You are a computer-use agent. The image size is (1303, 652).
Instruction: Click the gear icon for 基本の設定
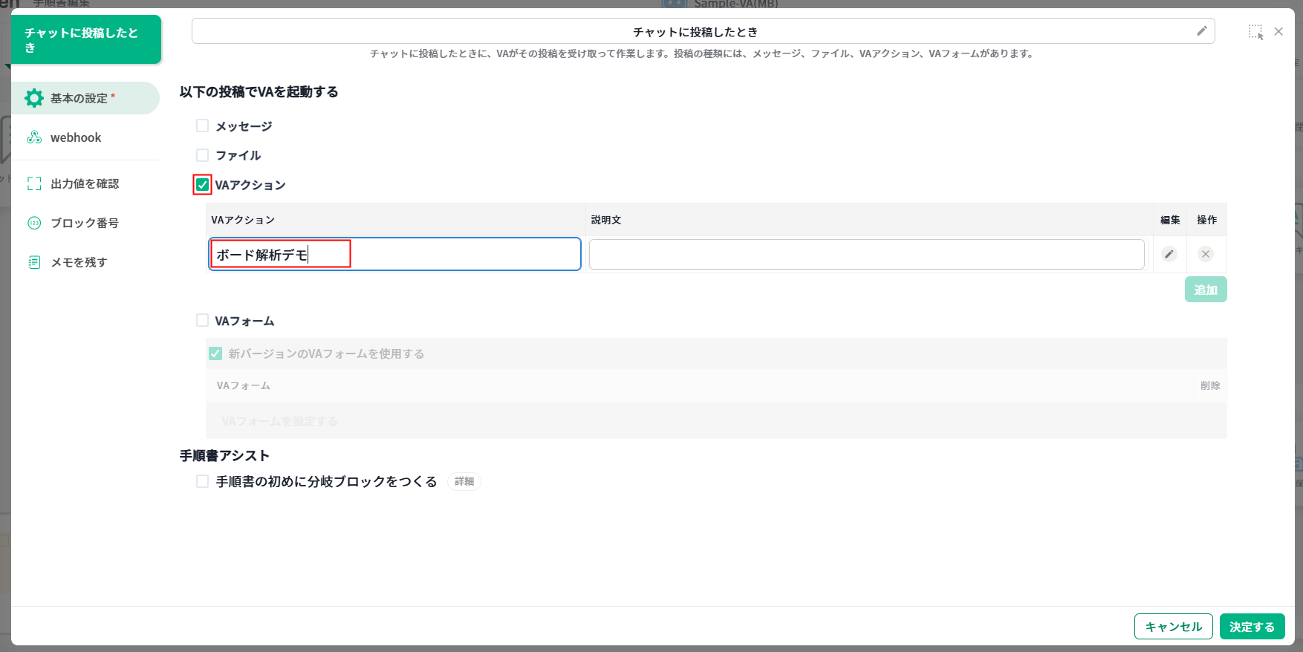coord(34,98)
